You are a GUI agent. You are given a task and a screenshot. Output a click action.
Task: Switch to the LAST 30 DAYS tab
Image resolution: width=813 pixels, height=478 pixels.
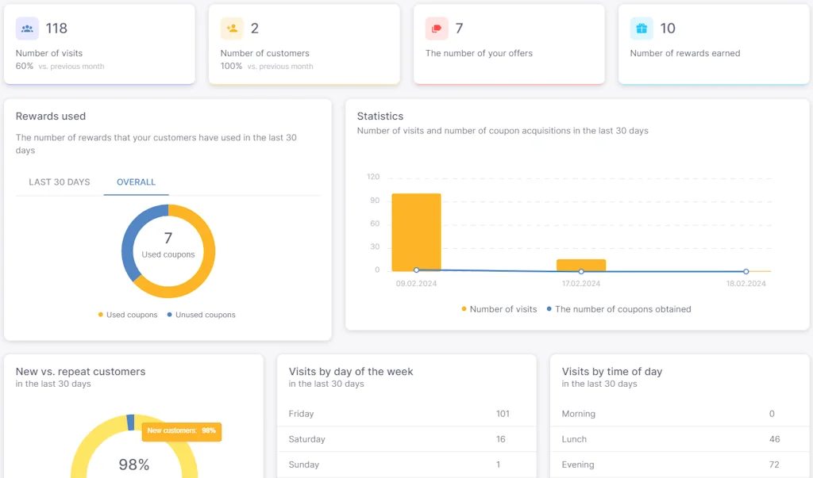pos(58,182)
